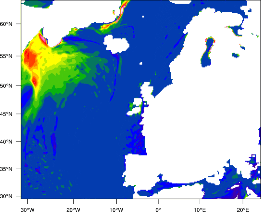Click the 60°N latitude label
Image resolution: width=261 pixels, height=212 pixels.
pos(6,24)
